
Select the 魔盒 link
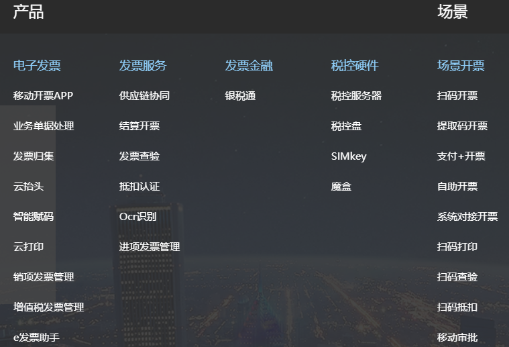point(341,187)
